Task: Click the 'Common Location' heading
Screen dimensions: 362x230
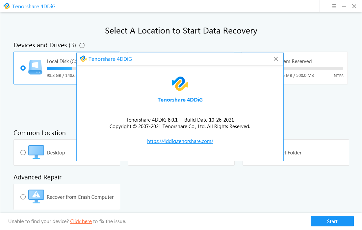Action: pos(39,133)
